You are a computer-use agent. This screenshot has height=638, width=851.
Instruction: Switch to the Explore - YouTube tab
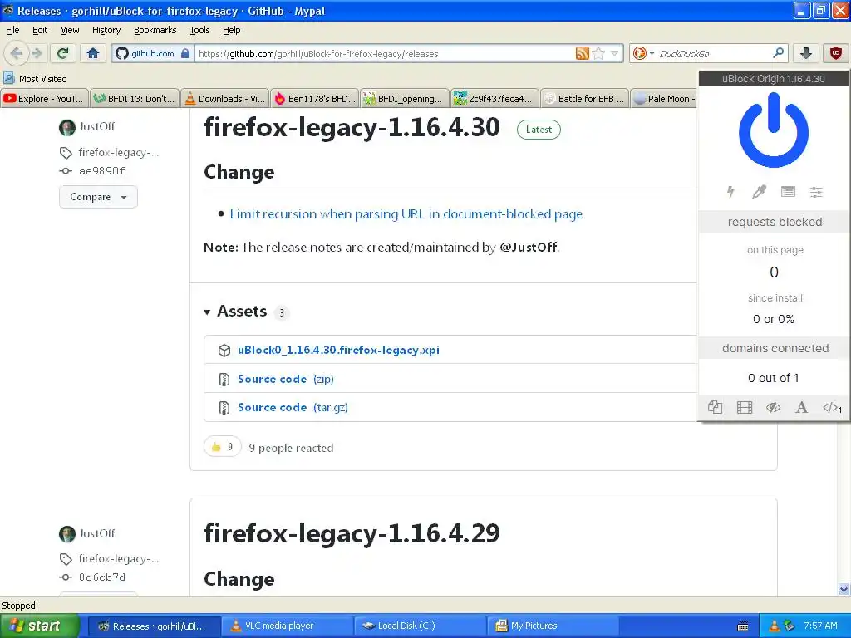(45, 98)
